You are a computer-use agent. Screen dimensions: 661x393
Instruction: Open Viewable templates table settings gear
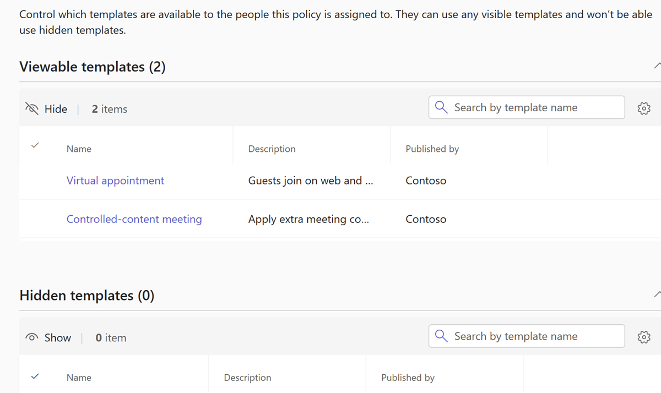643,108
